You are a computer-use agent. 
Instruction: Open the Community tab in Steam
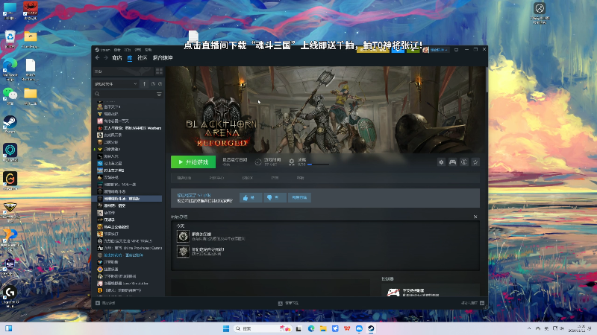coord(143,58)
